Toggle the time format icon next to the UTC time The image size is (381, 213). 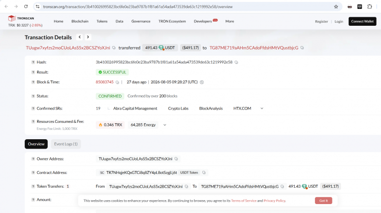click(202, 82)
